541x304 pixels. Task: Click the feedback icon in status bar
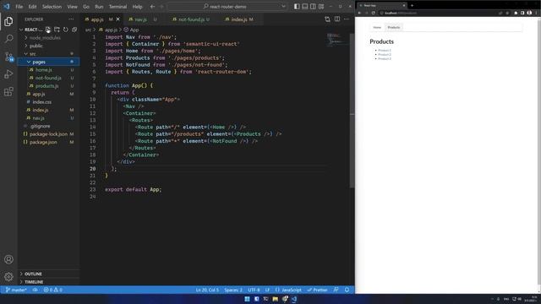point(336,290)
